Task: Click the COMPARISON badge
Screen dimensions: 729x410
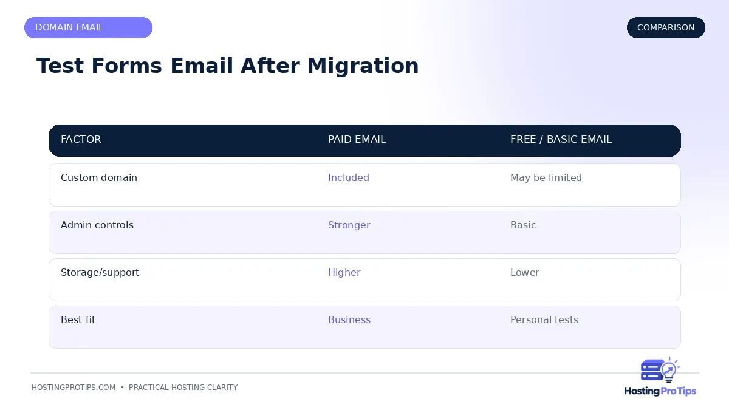Action: coord(666,27)
